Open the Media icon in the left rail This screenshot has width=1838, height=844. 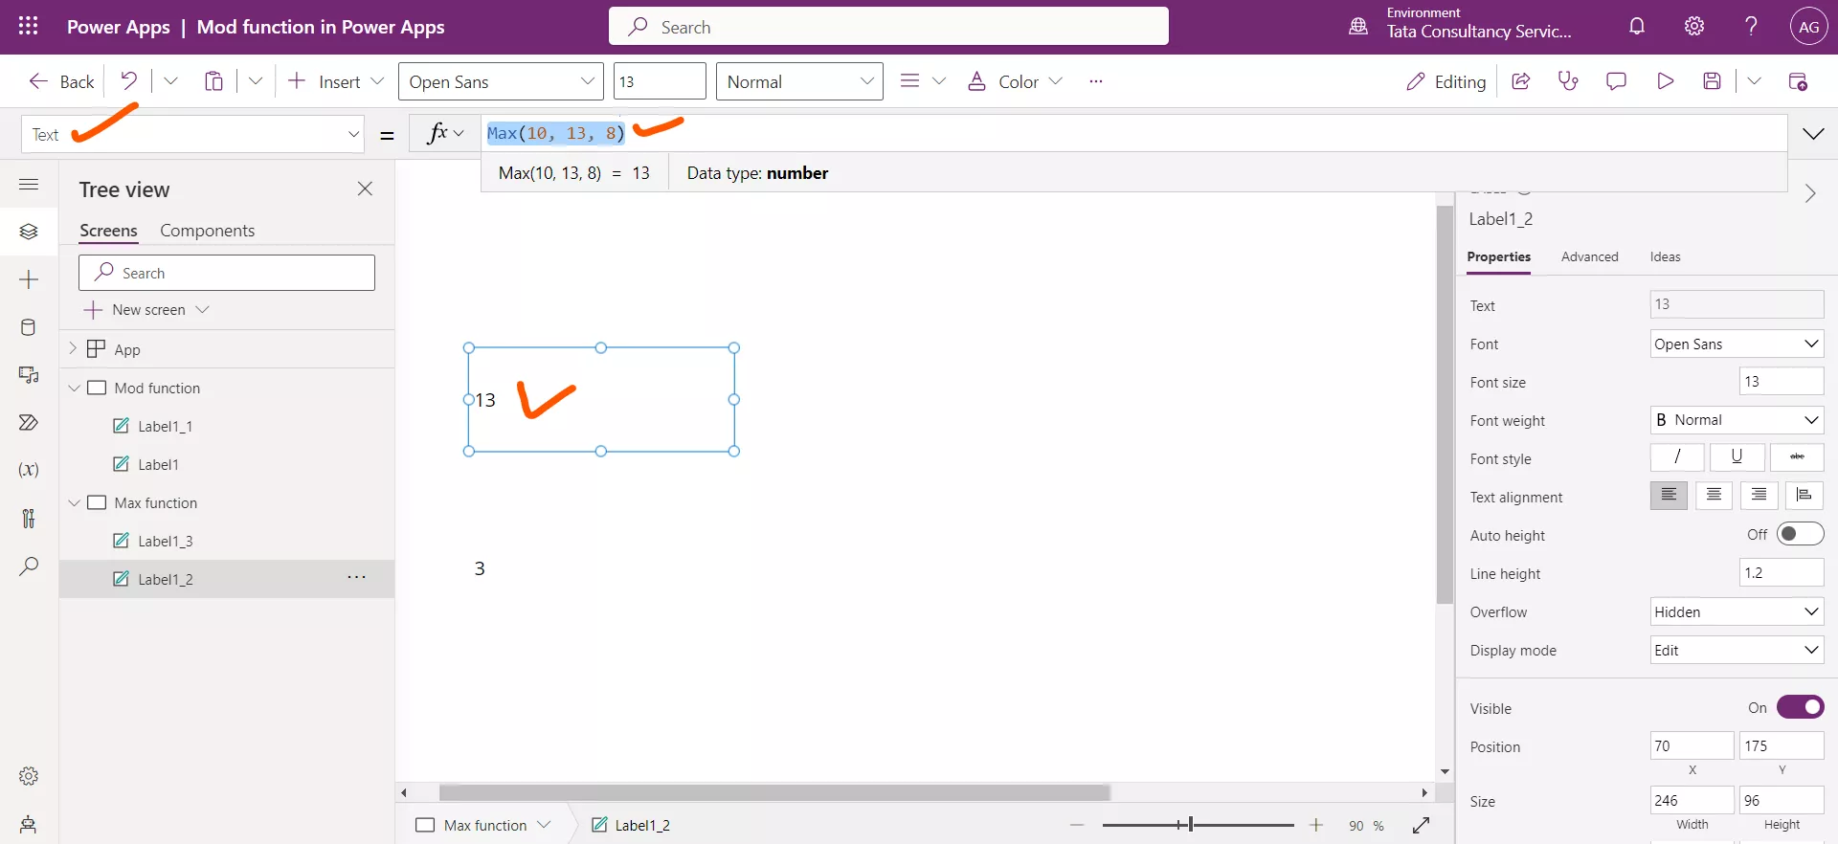(29, 374)
